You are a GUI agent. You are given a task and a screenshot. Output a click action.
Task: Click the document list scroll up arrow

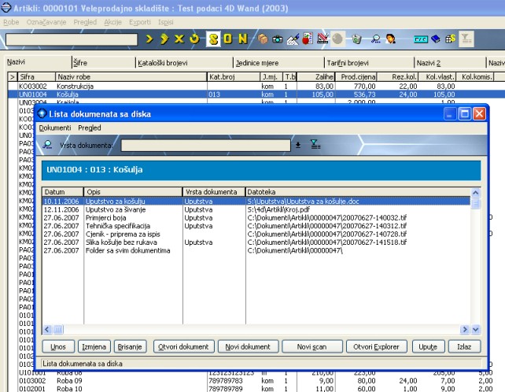tap(476, 193)
